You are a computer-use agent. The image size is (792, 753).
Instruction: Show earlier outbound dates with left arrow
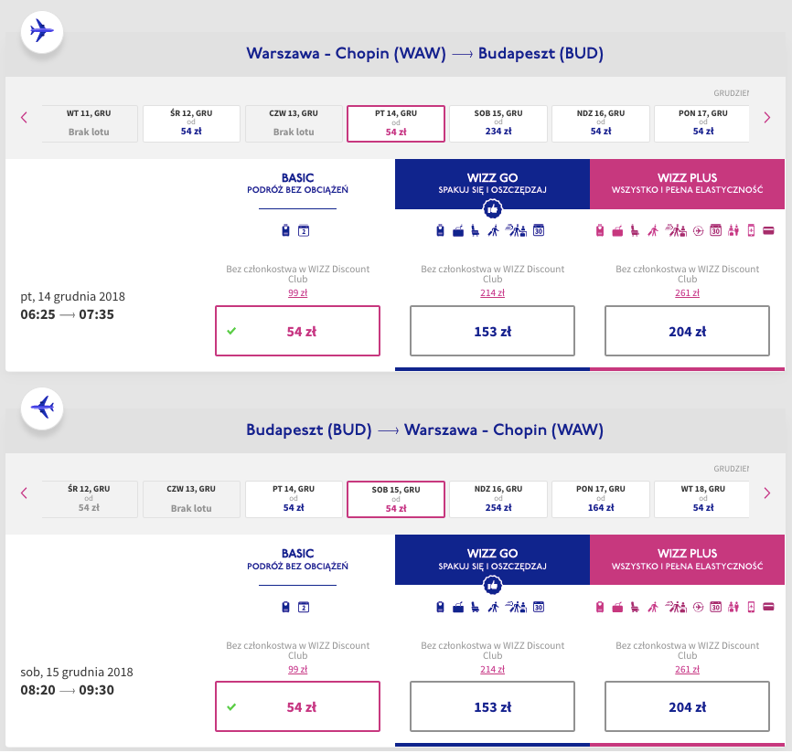[25, 117]
